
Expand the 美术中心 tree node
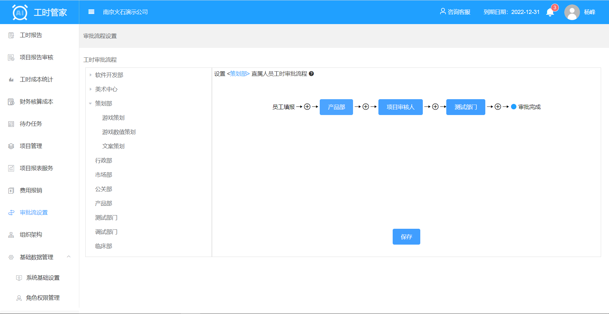90,89
